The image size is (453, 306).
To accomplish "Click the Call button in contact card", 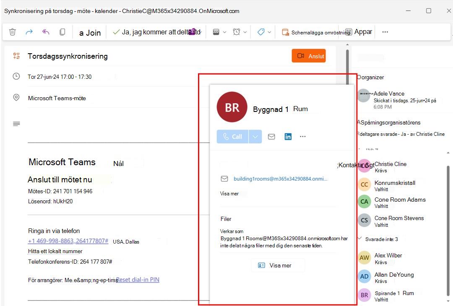I will click(232, 137).
